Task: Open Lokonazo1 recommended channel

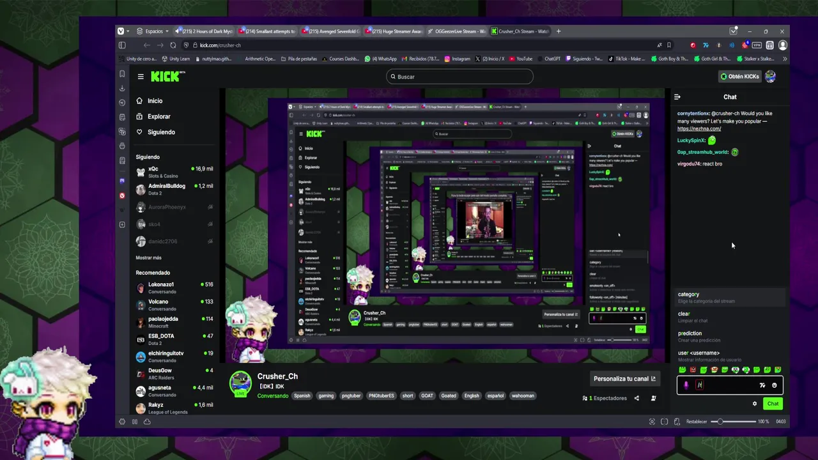Action: pyautogui.click(x=174, y=287)
